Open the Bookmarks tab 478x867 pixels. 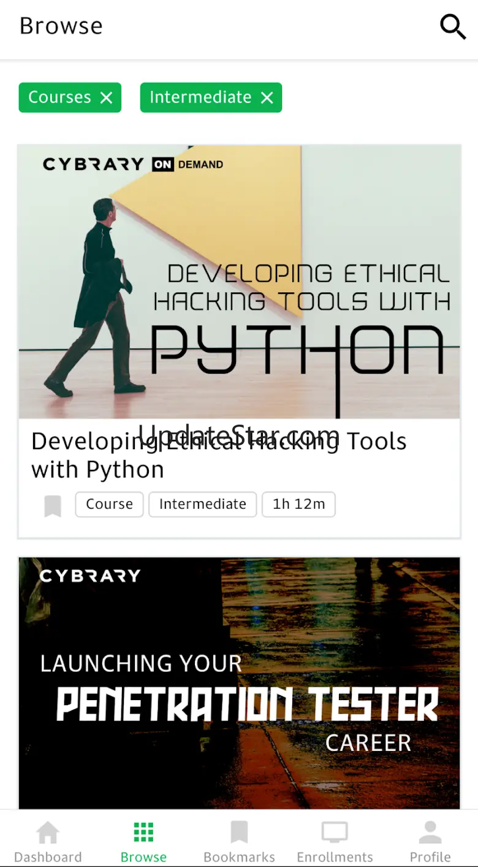click(x=239, y=841)
